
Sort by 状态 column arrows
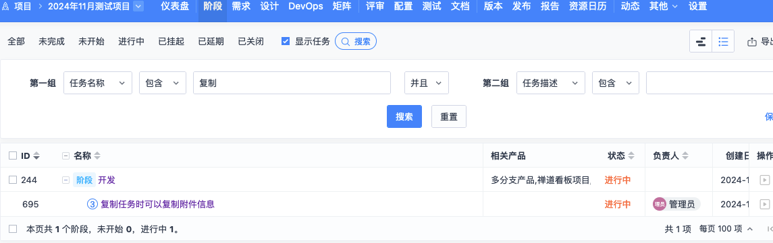coord(631,156)
